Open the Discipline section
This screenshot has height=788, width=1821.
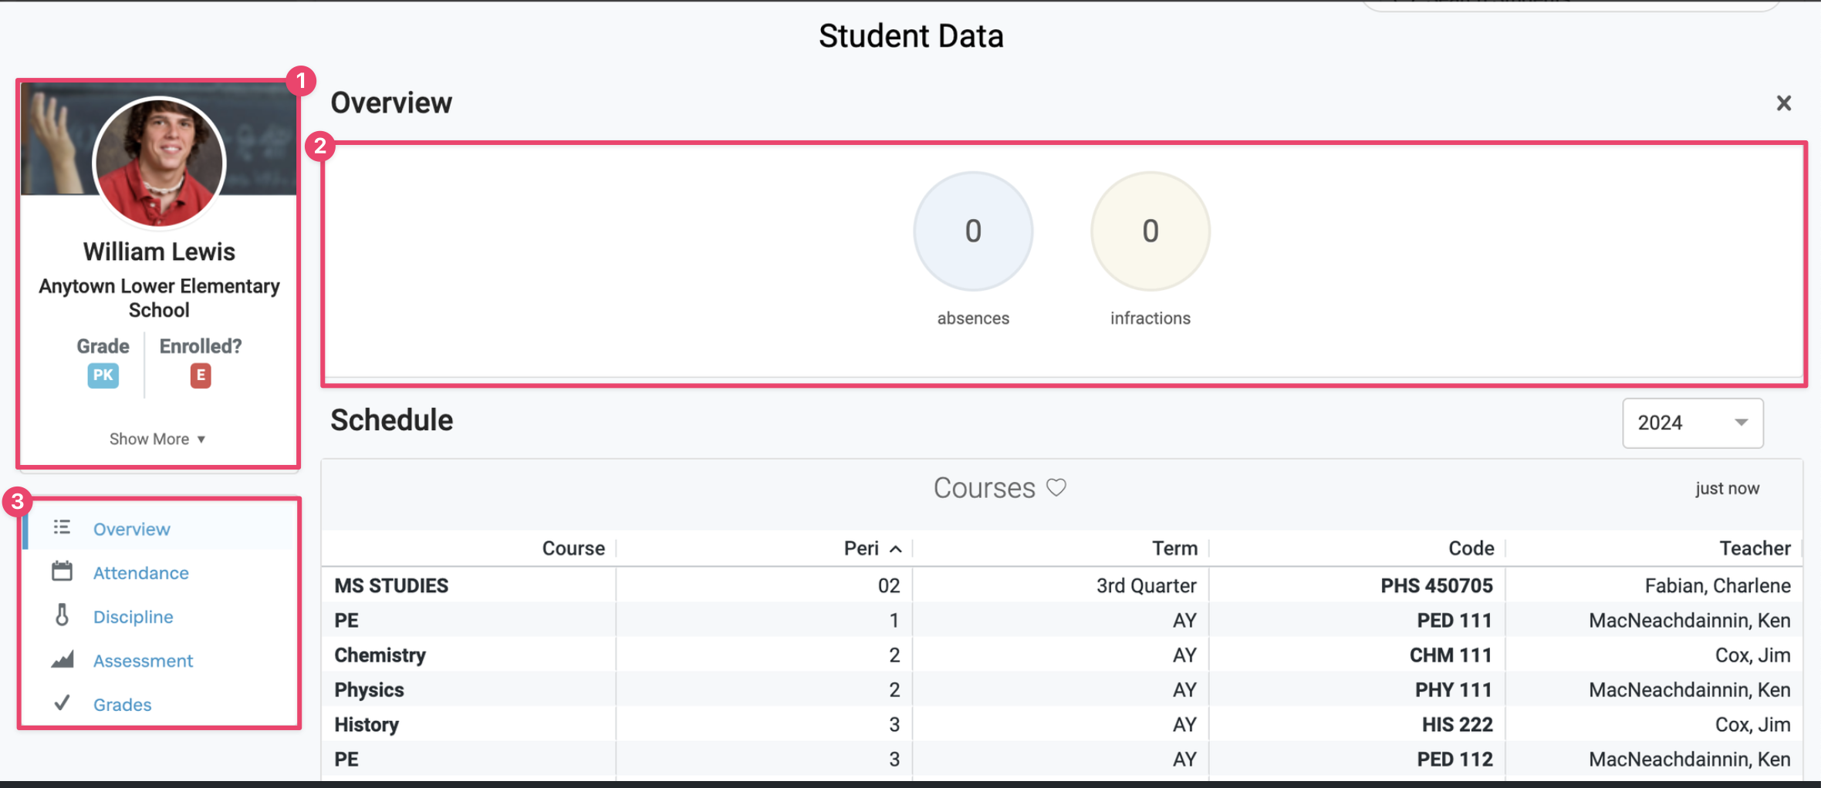pyautogui.click(x=133, y=617)
